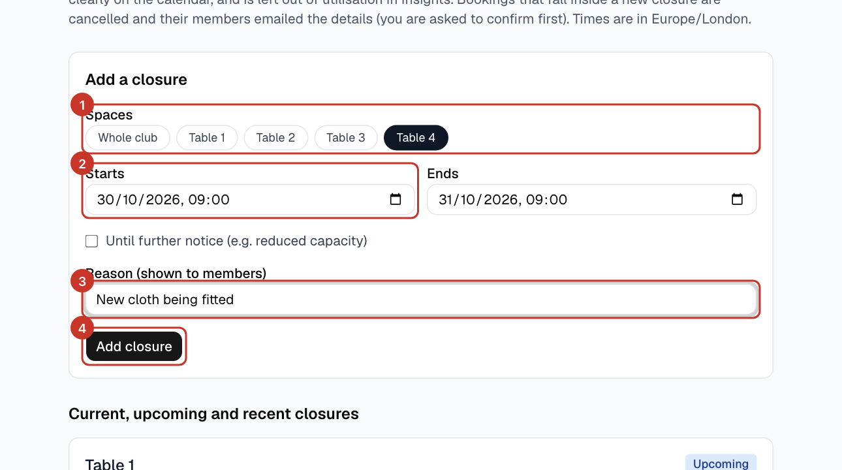
Task: Click the Add a closure heading
Action: coord(136,80)
